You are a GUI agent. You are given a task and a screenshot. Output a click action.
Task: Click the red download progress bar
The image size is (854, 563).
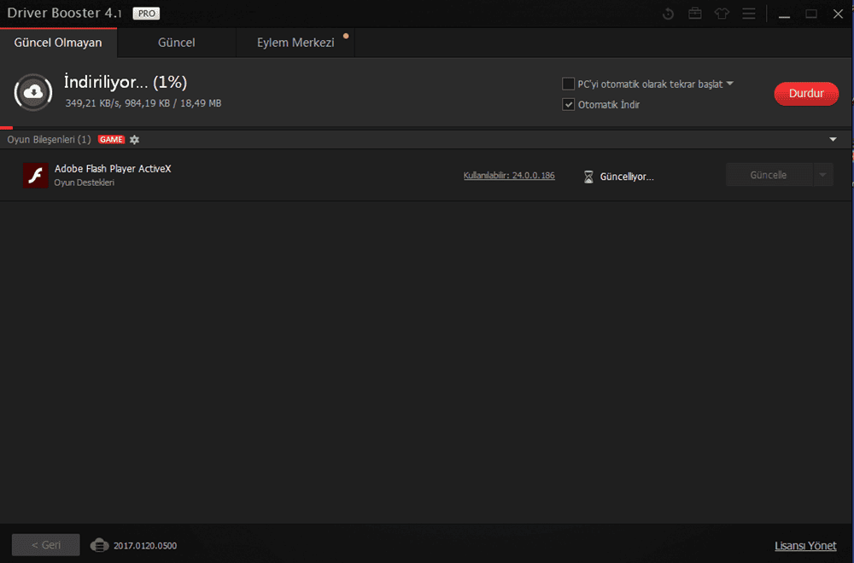click(6, 127)
